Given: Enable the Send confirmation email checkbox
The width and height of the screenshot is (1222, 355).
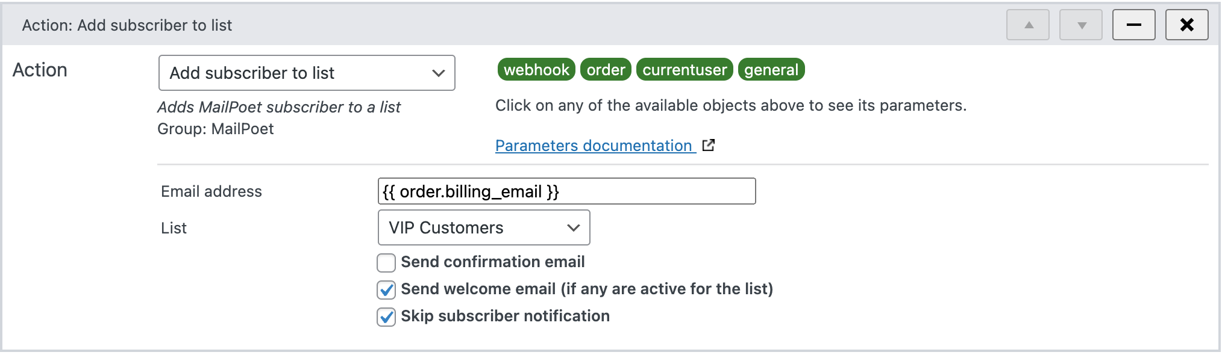Looking at the screenshot, I should pos(386,262).
